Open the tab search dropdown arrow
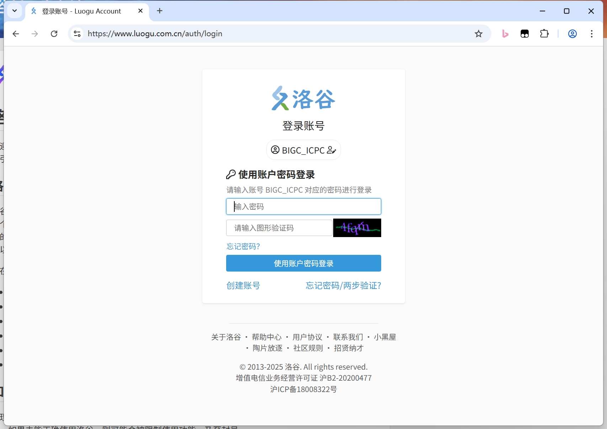This screenshot has height=429, width=607. (15, 11)
